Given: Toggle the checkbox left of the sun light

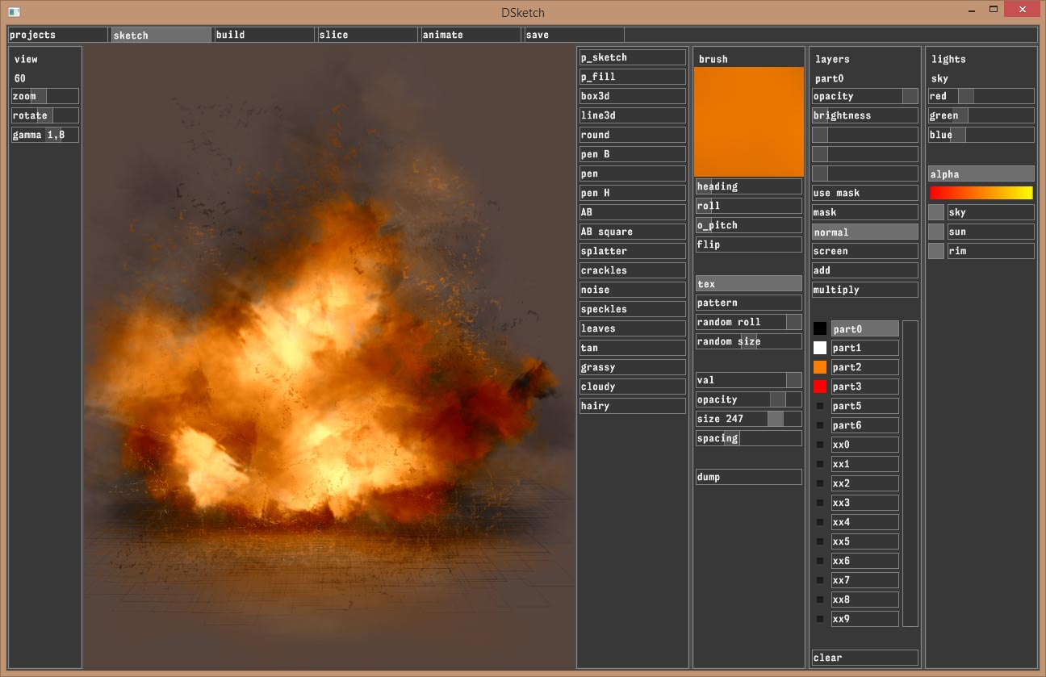Looking at the screenshot, I should pyautogui.click(x=935, y=232).
